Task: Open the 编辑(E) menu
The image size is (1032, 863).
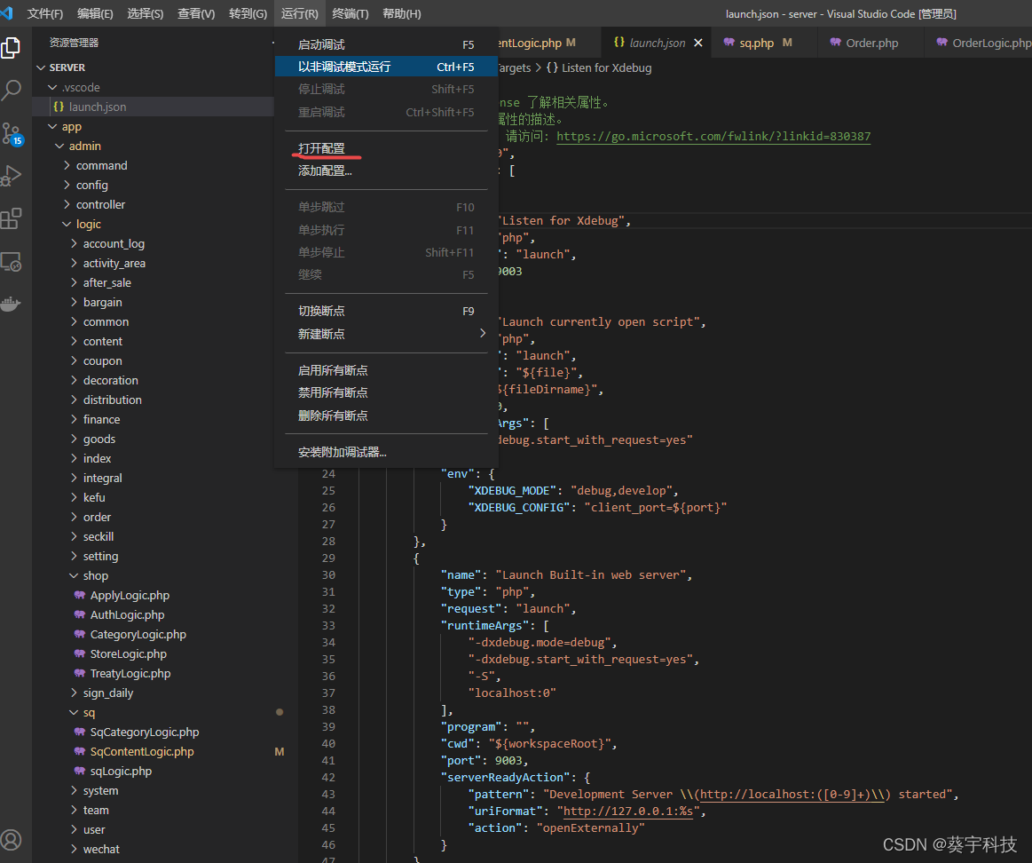Action: 96,14
